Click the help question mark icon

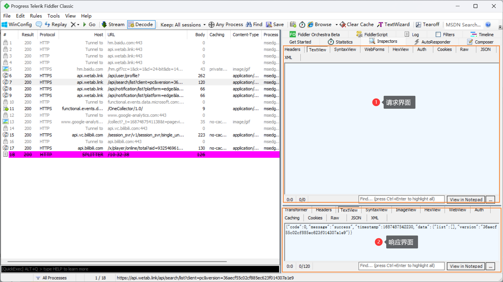(488, 25)
